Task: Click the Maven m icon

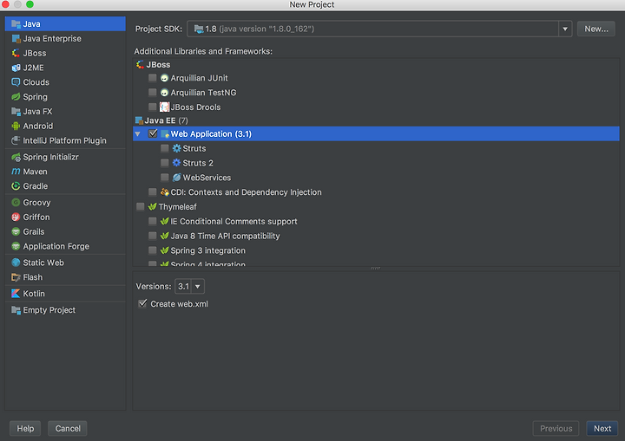Action: (16, 172)
